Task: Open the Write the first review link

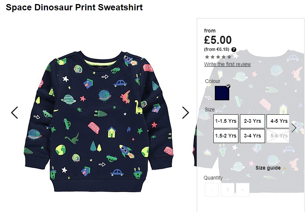Action: point(227,64)
